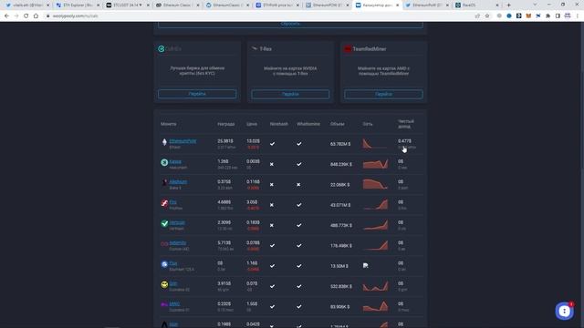Click the Vertcoin green check logo
Screen dimensions: 584x328
[x=164, y=223]
